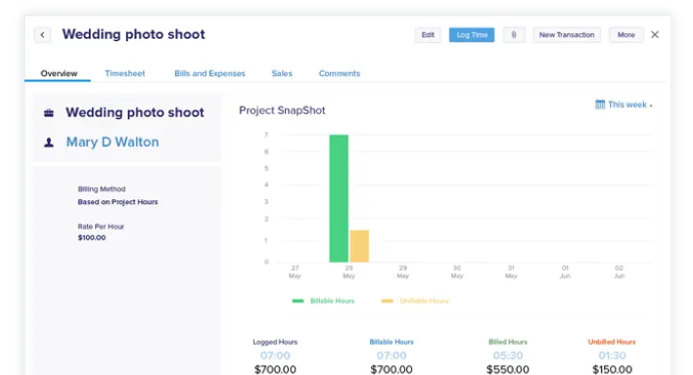Select the Comments tab
The width and height of the screenshot is (693, 375).
coord(340,73)
